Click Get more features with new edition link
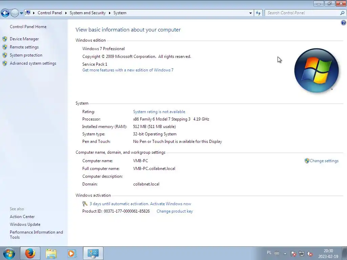The height and width of the screenshot is (260, 347). 128,70
